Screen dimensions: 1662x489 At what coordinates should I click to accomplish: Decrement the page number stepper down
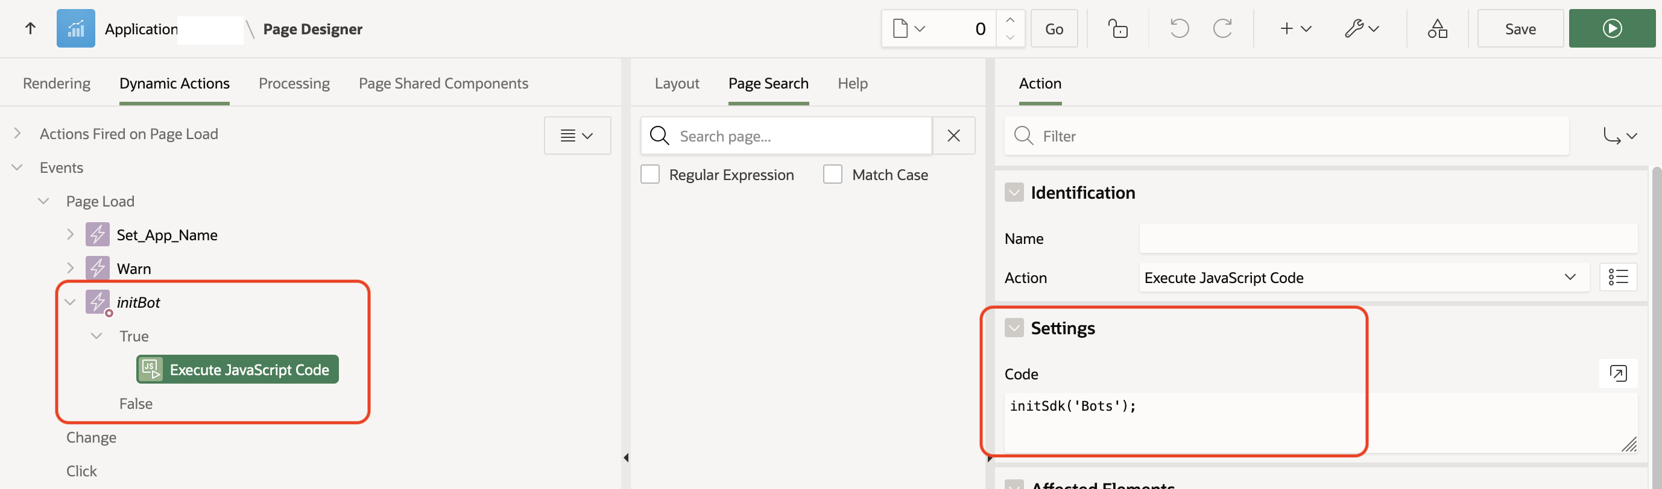pyautogui.click(x=1010, y=37)
